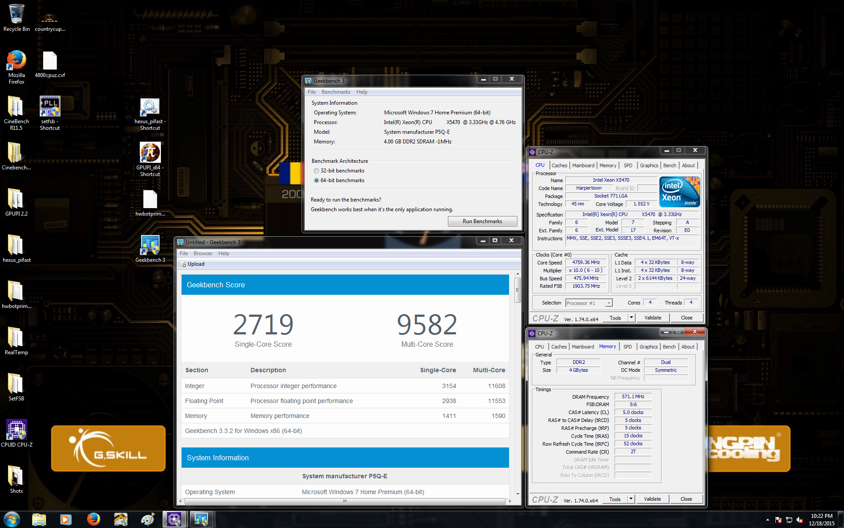
Task: Launch the setfsb shortcut with PLL icon
Action: click(x=50, y=113)
